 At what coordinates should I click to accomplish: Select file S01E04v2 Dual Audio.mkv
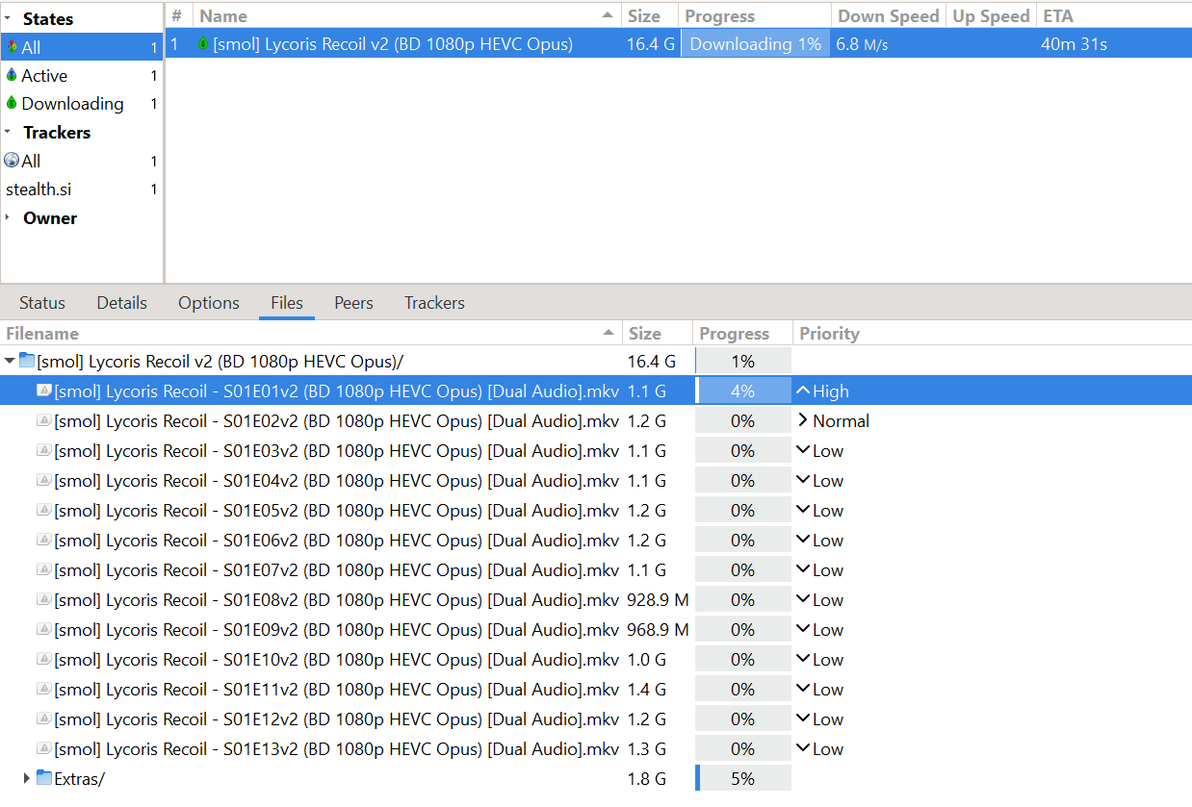pos(337,480)
